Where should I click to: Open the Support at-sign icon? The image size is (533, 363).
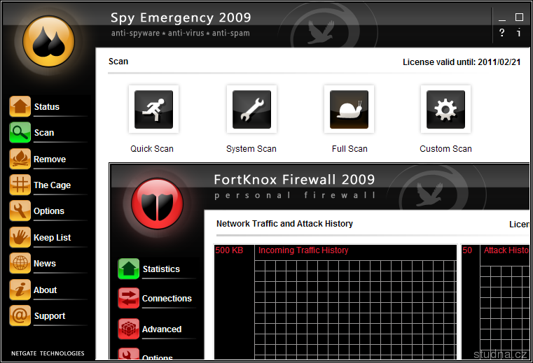coord(20,315)
